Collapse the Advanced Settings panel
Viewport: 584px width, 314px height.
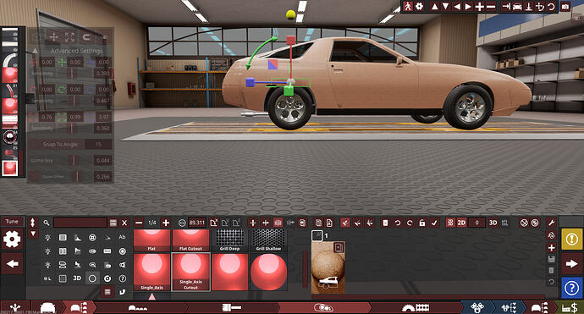36,51
